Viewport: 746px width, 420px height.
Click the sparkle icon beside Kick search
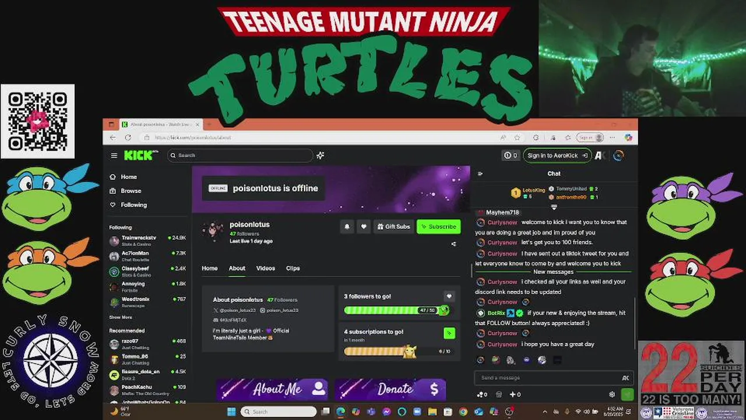pyautogui.click(x=320, y=155)
